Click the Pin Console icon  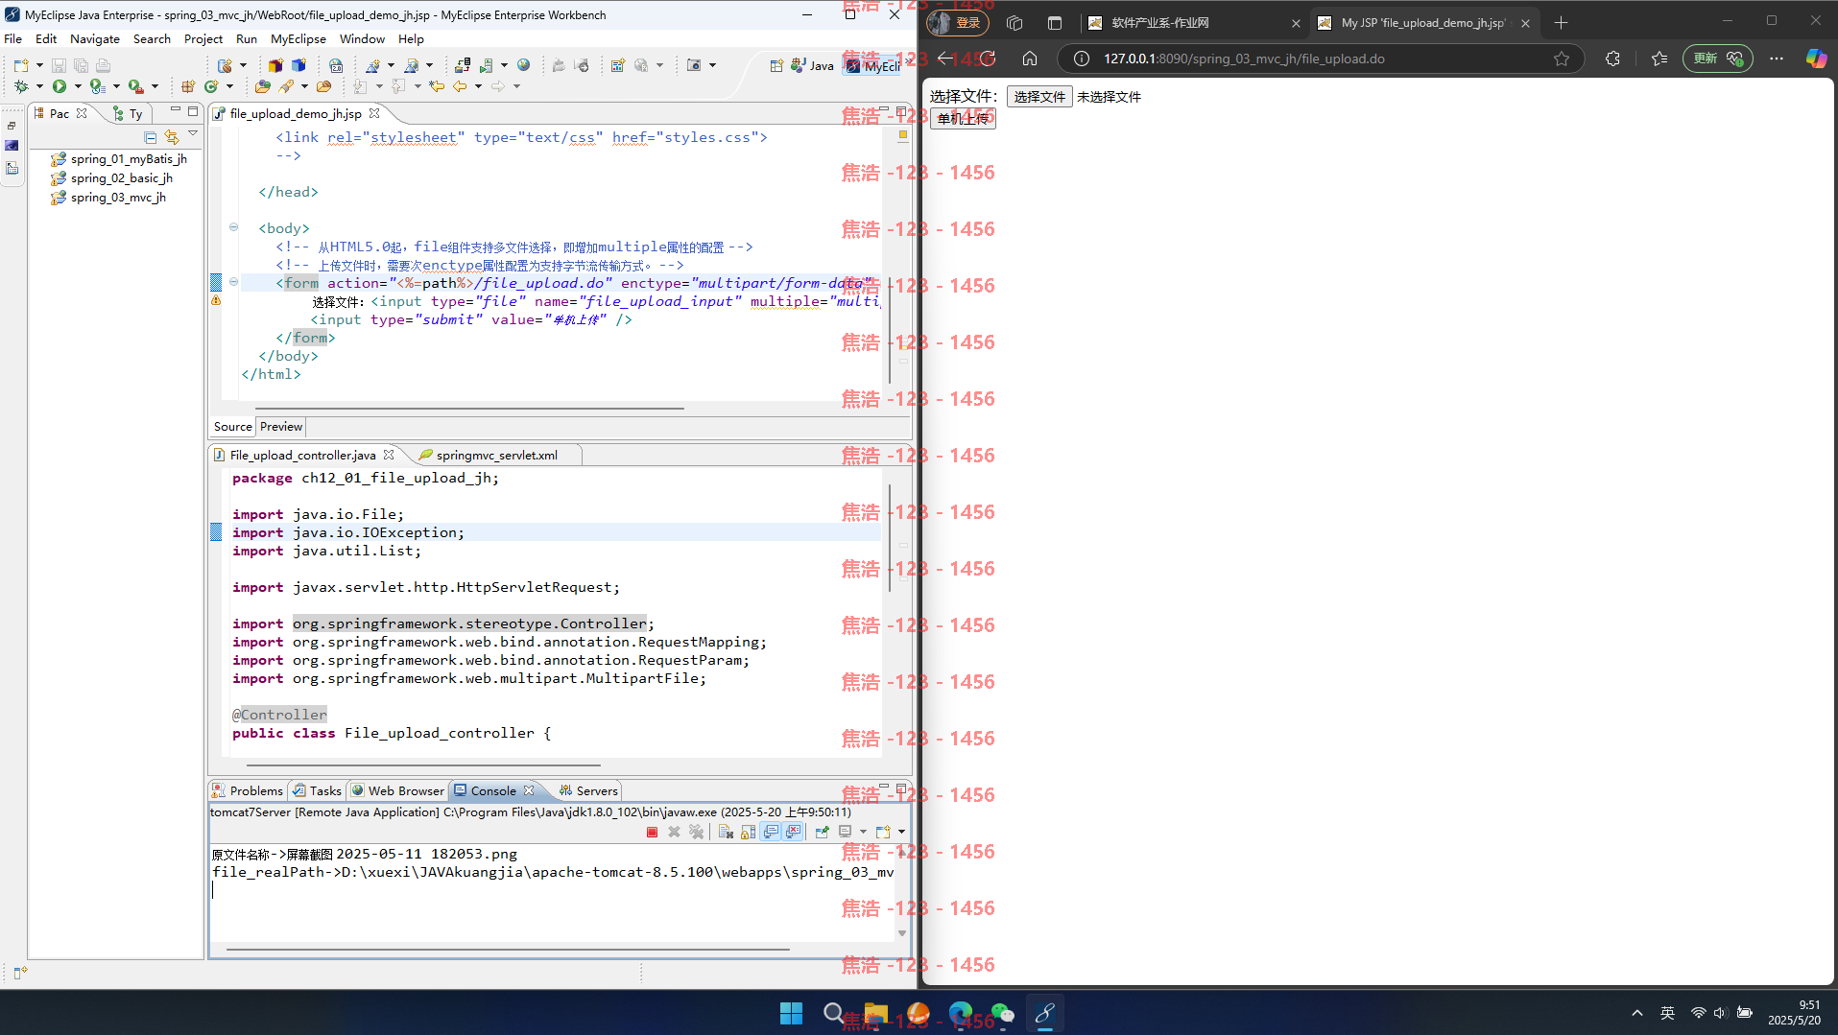tap(822, 832)
